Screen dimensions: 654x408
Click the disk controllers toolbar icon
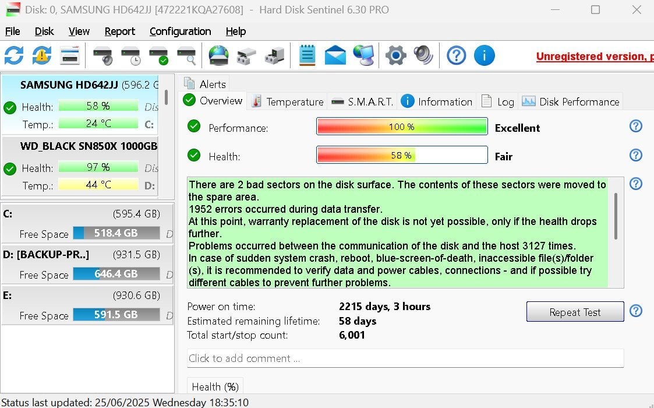tap(246, 56)
